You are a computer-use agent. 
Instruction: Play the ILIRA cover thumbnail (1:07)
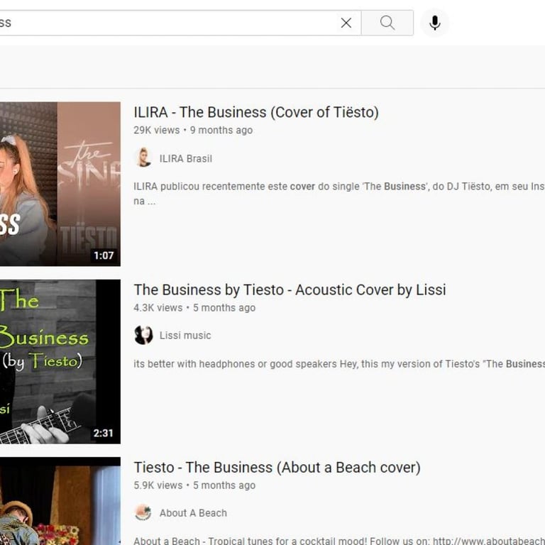pos(60,184)
